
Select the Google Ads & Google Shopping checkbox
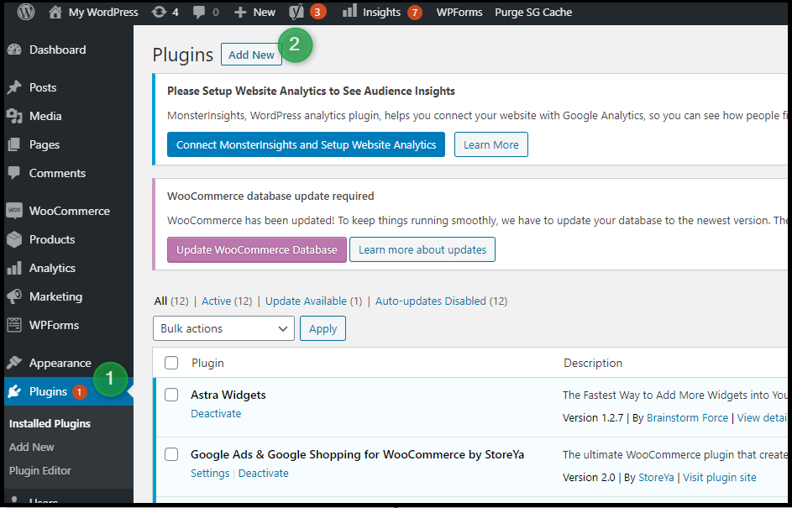pyautogui.click(x=171, y=454)
